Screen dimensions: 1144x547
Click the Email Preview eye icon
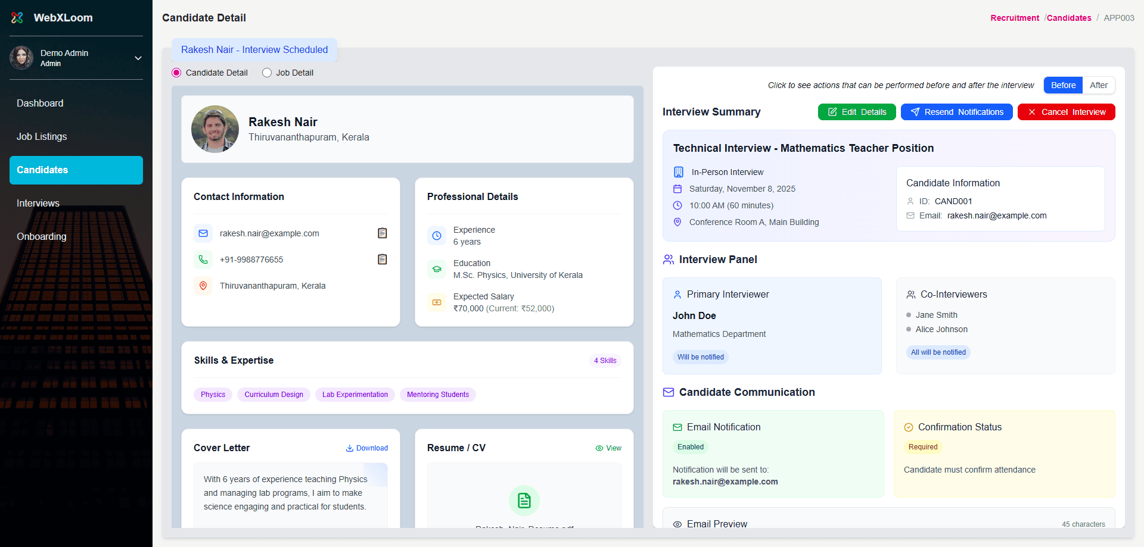click(677, 524)
